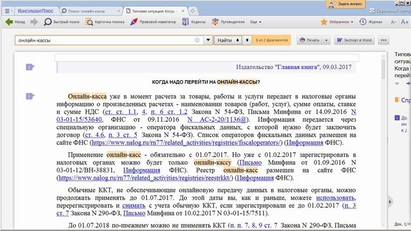This screenshot has height=231, width=411.
Task: Open the использовать link
Action: point(336,198)
